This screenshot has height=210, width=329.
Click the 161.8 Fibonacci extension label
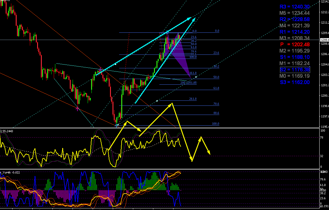pos(193,73)
